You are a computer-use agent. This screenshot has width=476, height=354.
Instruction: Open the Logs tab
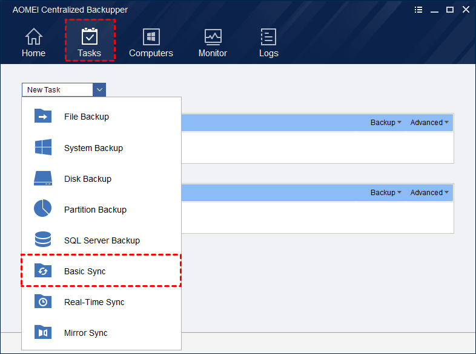pyautogui.click(x=269, y=42)
